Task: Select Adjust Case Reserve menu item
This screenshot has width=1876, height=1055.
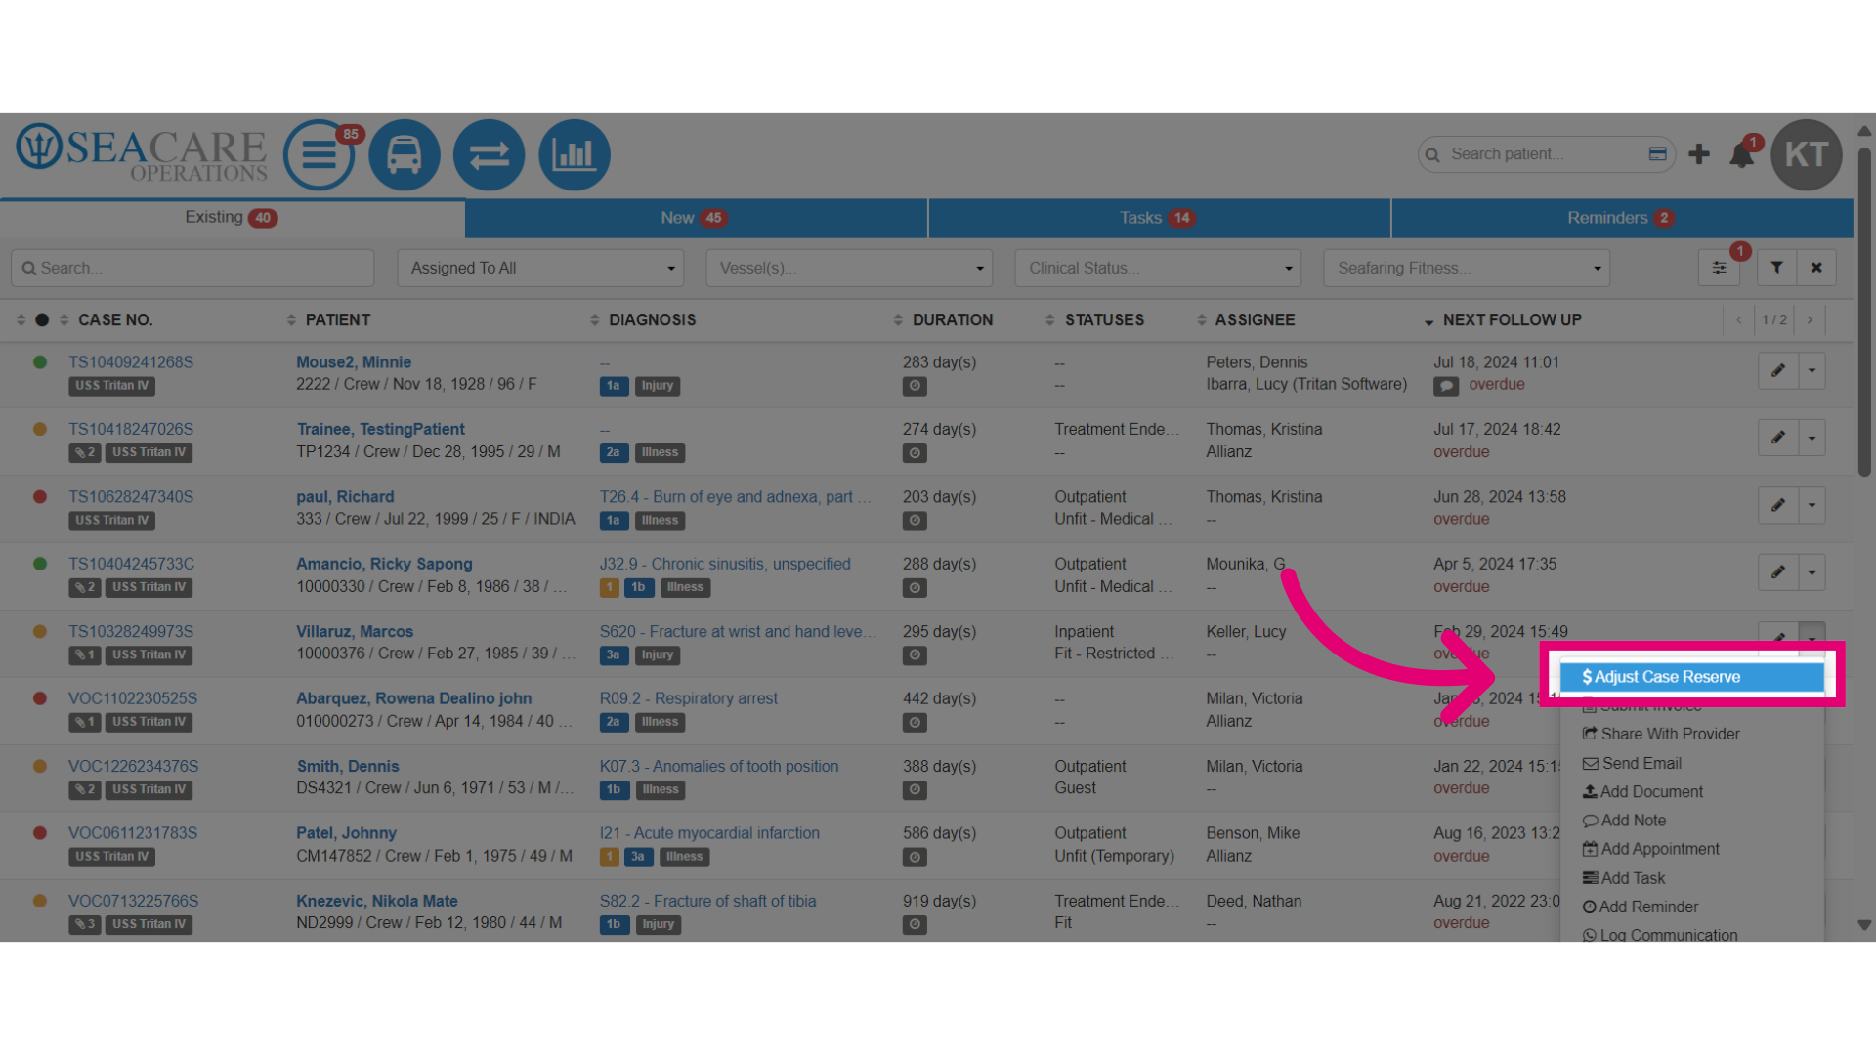Action: tap(1691, 677)
